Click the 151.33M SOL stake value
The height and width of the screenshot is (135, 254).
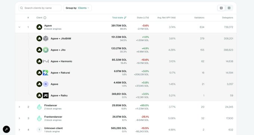click(119, 37)
